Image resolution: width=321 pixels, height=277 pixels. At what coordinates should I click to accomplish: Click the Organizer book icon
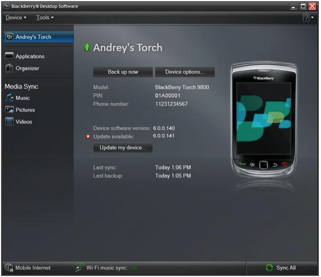tap(9, 68)
